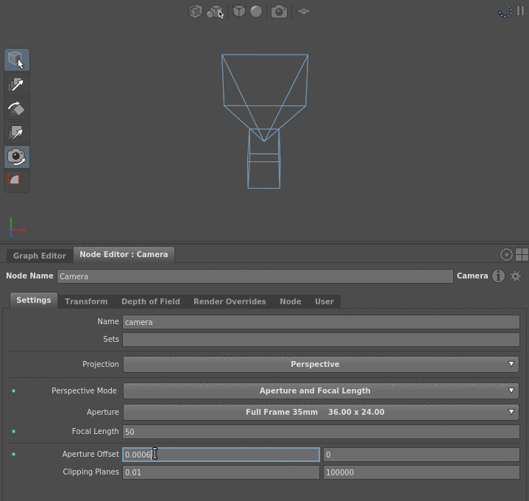
Task: Activate the Scale tool
Action: pos(17,133)
